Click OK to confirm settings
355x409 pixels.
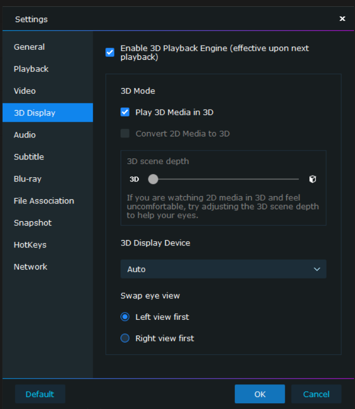260,394
